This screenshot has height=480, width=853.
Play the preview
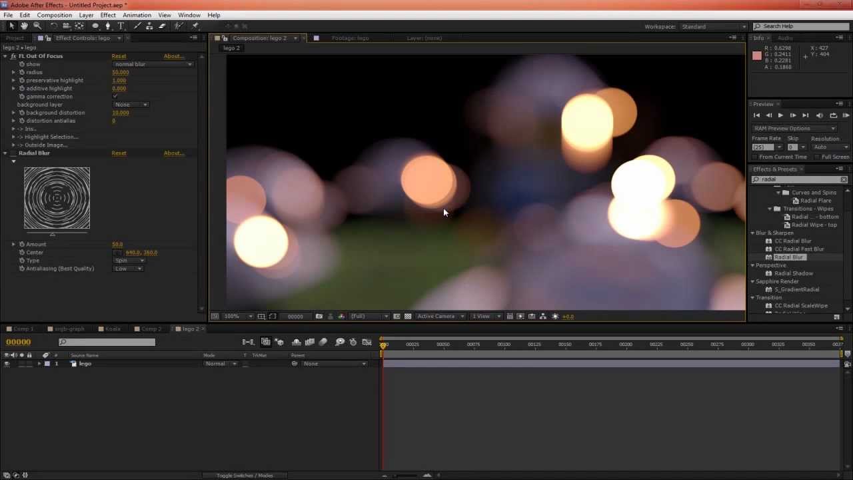pyautogui.click(x=780, y=115)
